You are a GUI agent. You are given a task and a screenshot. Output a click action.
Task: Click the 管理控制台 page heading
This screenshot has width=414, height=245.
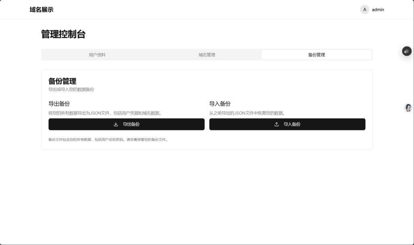coord(63,34)
